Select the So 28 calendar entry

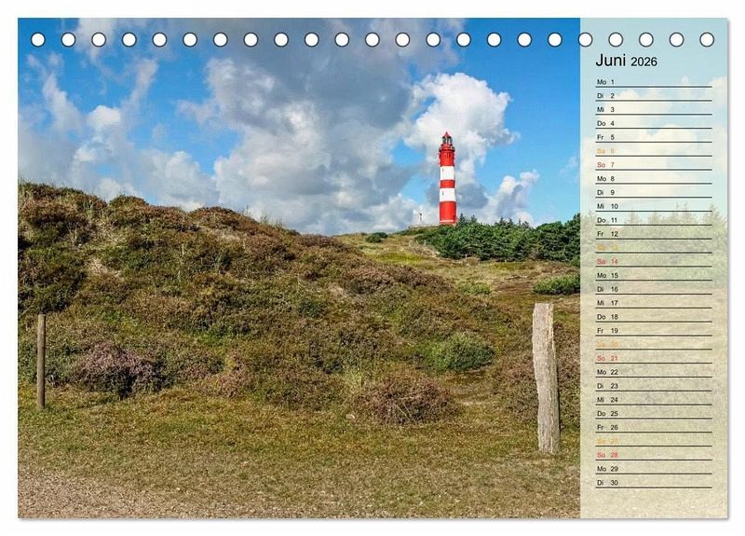pyautogui.click(x=652, y=455)
